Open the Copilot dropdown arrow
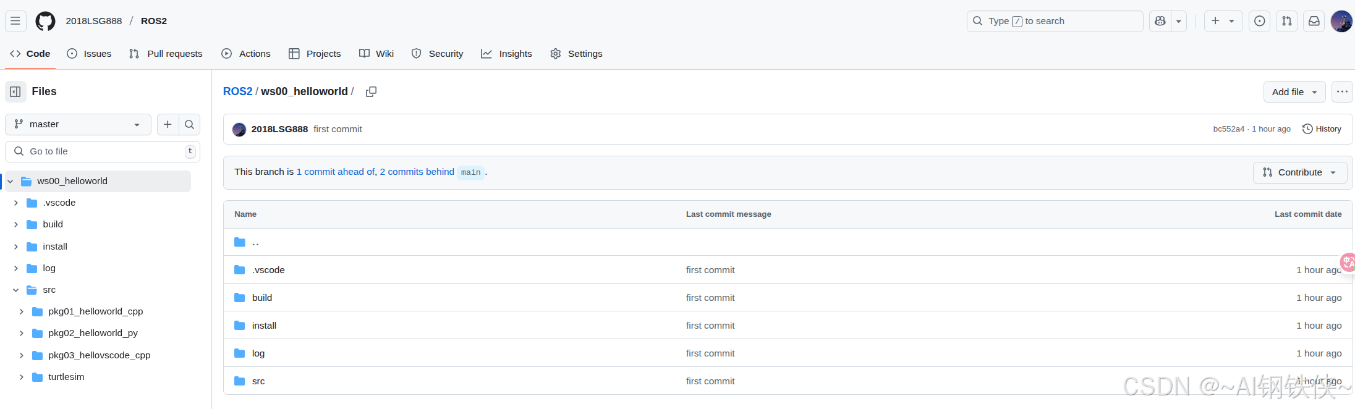The width and height of the screenshot is (1355, 409). coord(1179,21)
